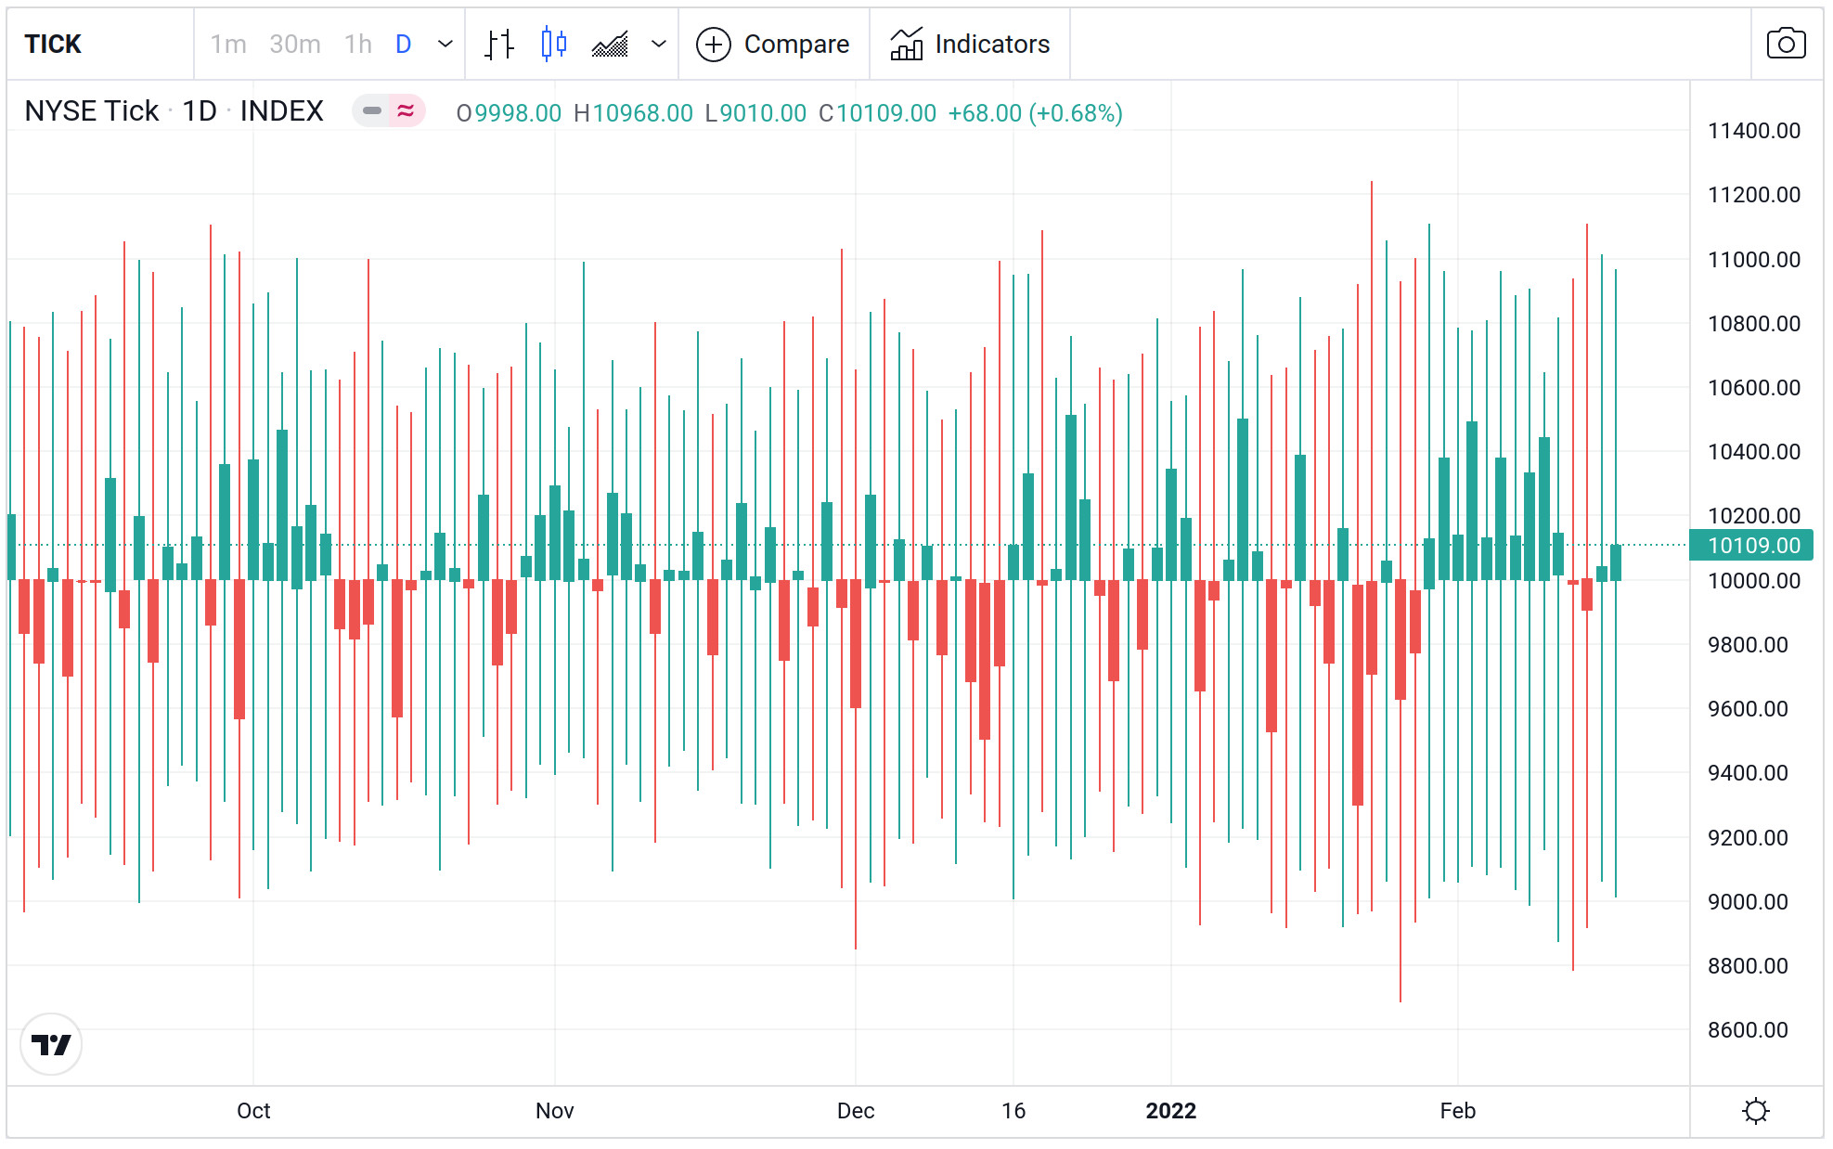Click the 10109.00 price label on the scale
This screenshot has width=1833, height=1149.
pos(1752,547)
